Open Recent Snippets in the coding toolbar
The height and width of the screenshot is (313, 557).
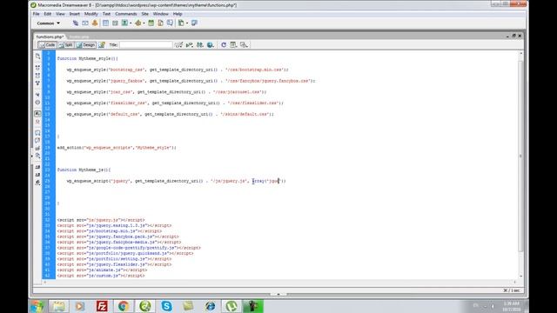point(37,156)
